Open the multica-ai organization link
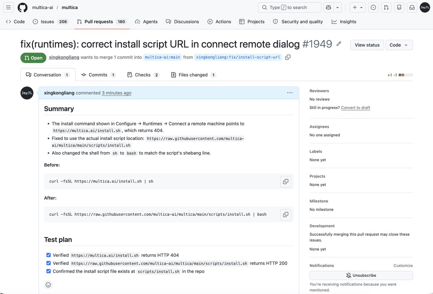This screenshot has width=433, height=294. click(43, 7)
